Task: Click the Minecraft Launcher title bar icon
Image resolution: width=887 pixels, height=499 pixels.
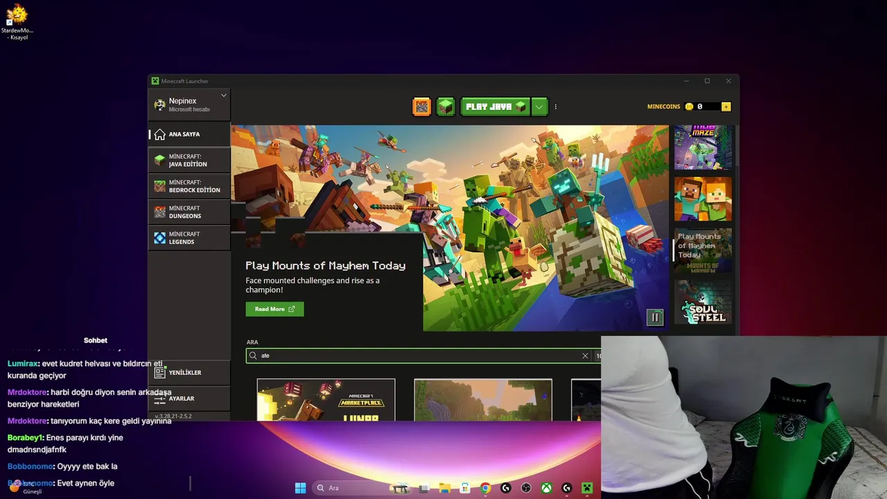Action: pyautogui.click(x=155, y=81)
